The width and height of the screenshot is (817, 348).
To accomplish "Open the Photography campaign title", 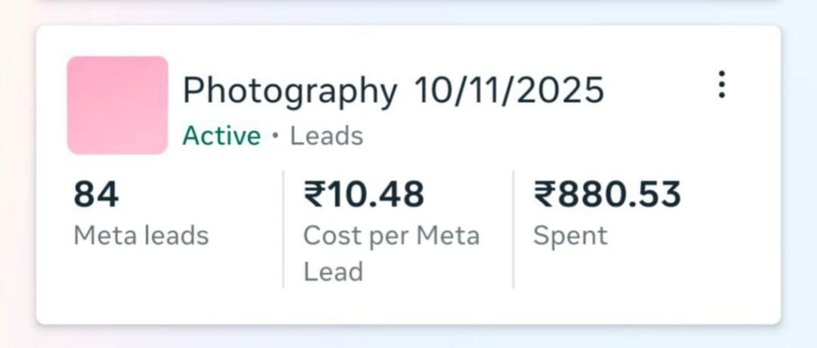I will click(x=289, y=91).
